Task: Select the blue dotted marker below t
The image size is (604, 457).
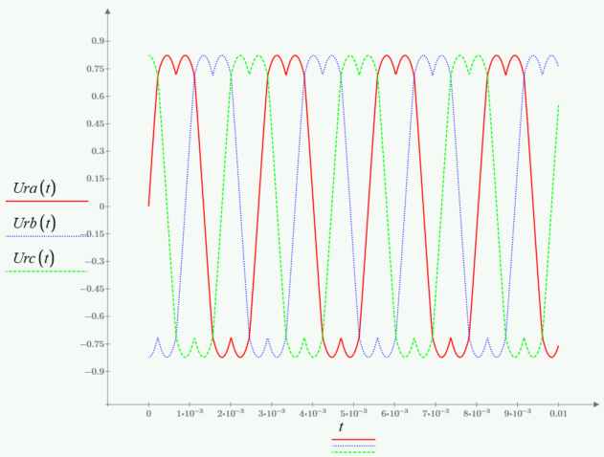Action: 353,446
